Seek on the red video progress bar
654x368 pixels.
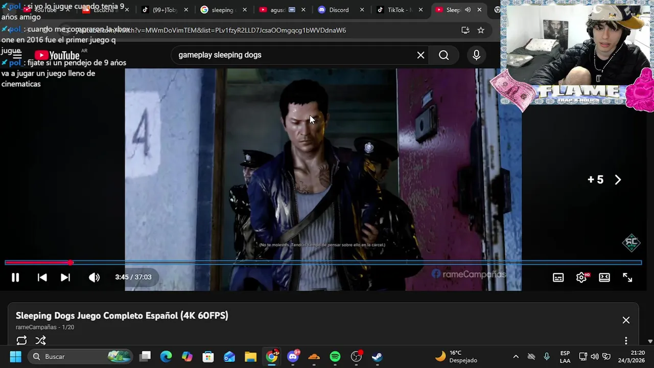pos(323,263)
